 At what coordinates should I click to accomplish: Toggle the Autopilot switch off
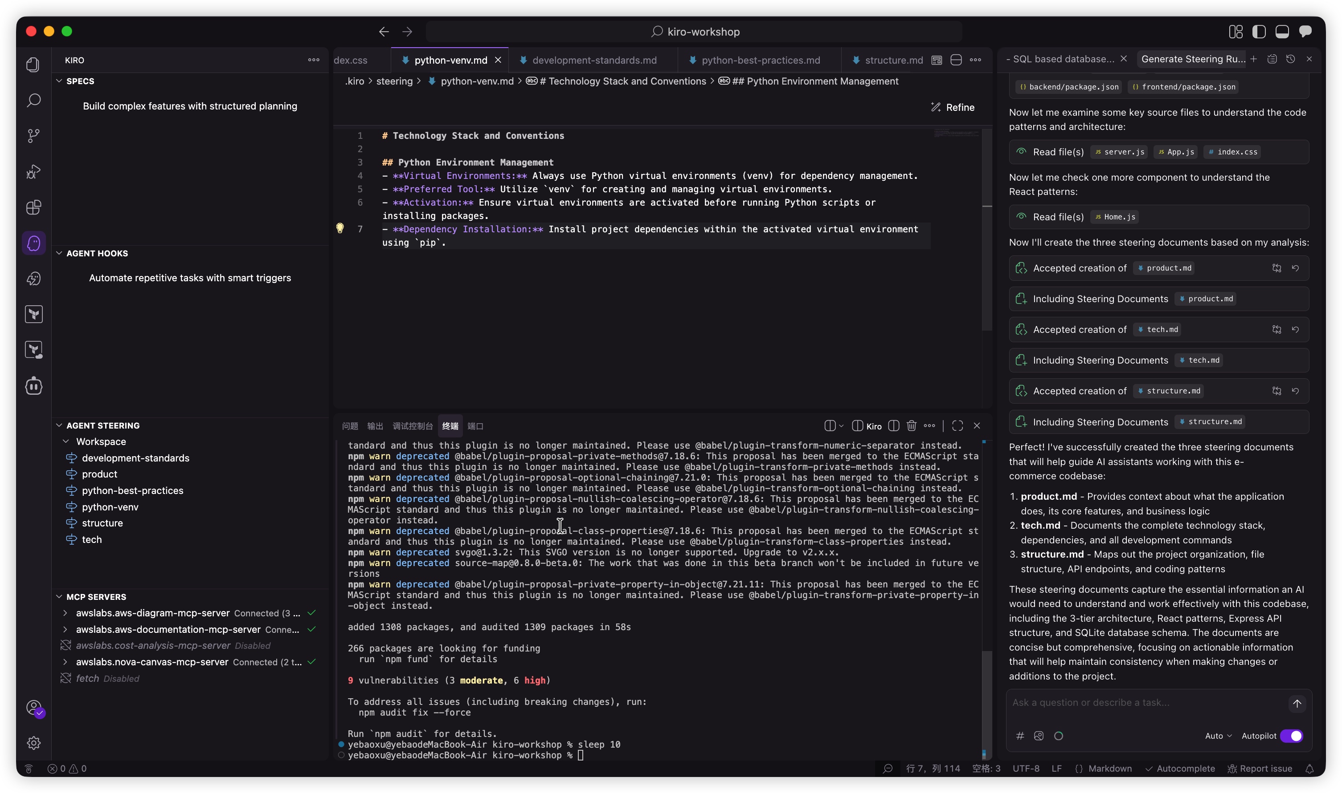(1291, 736)
